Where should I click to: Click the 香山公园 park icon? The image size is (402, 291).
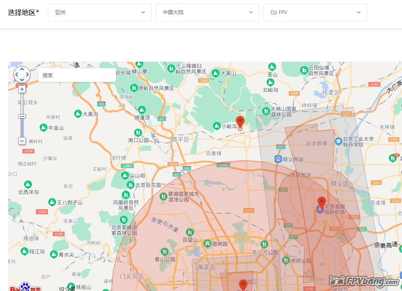tap(165, 251)
